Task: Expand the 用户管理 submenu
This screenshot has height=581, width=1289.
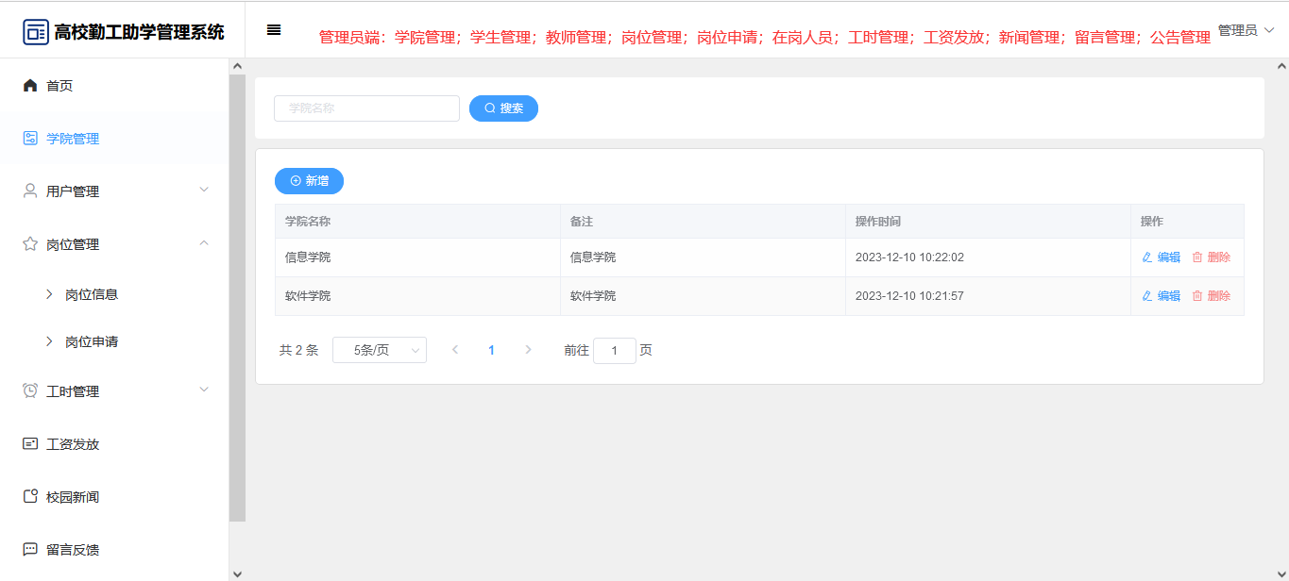Action: [x=204, y=191]
